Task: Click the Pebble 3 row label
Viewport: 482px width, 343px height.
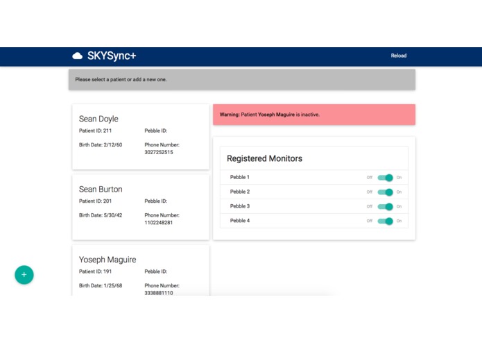Action: 240,206
